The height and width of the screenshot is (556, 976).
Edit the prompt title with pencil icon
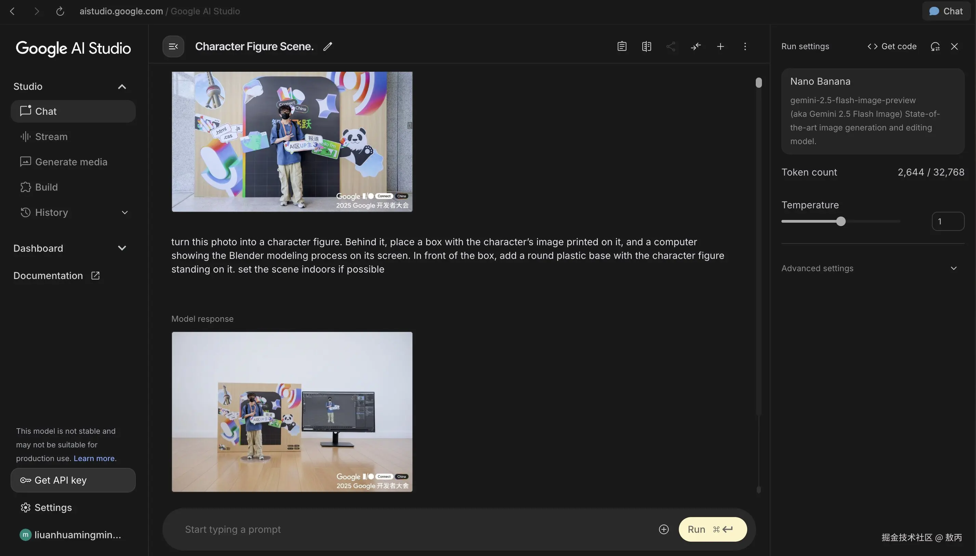[328, 46]
